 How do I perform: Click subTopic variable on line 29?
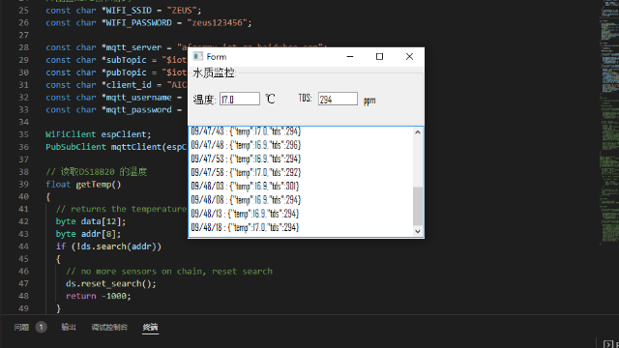point(126,60)
